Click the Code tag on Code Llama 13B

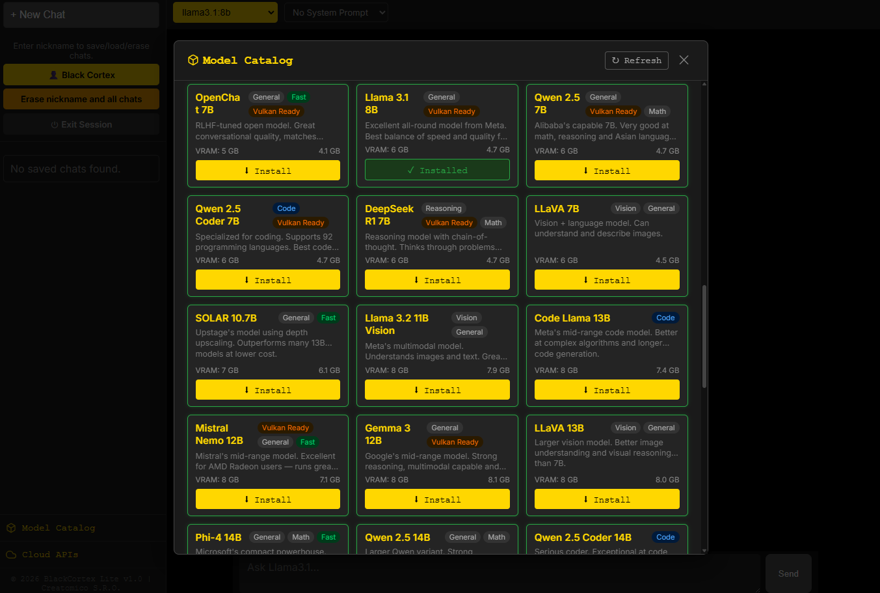click(x=665, y=318)
